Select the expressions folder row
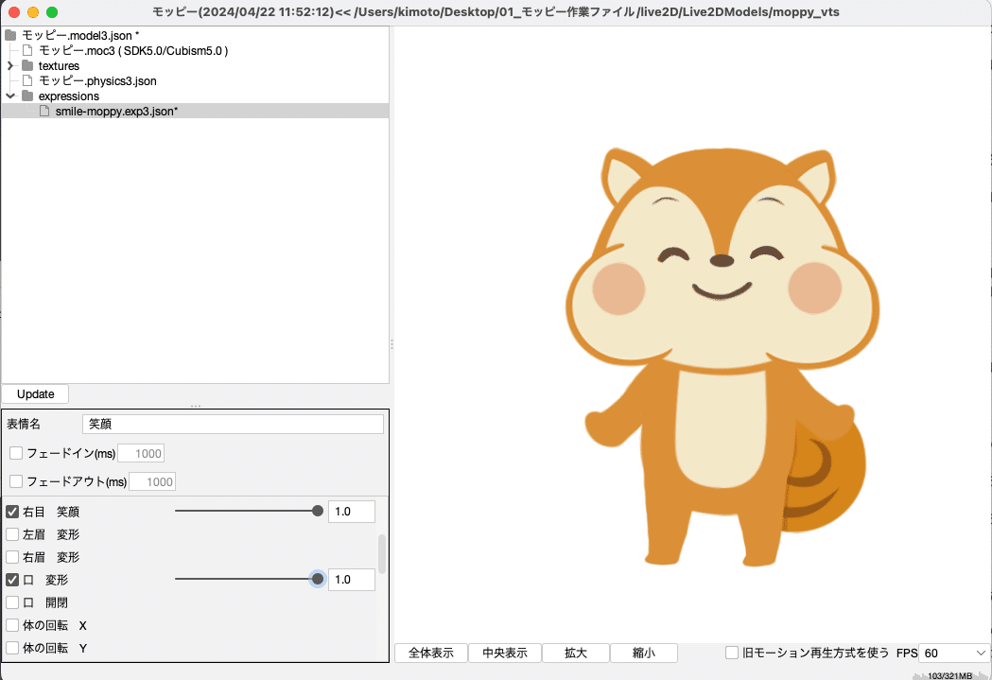 point(195,96)
